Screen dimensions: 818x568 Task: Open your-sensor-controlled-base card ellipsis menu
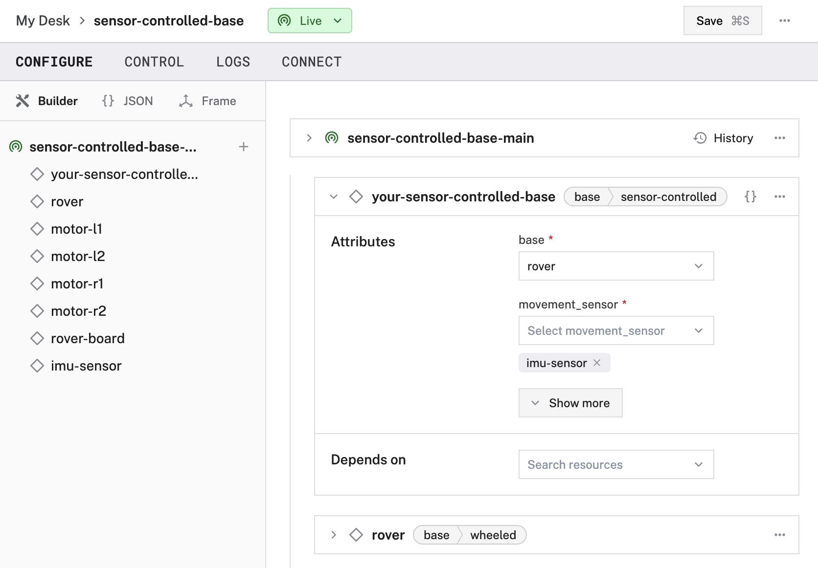pyautogui.click(x=779, y=197)
